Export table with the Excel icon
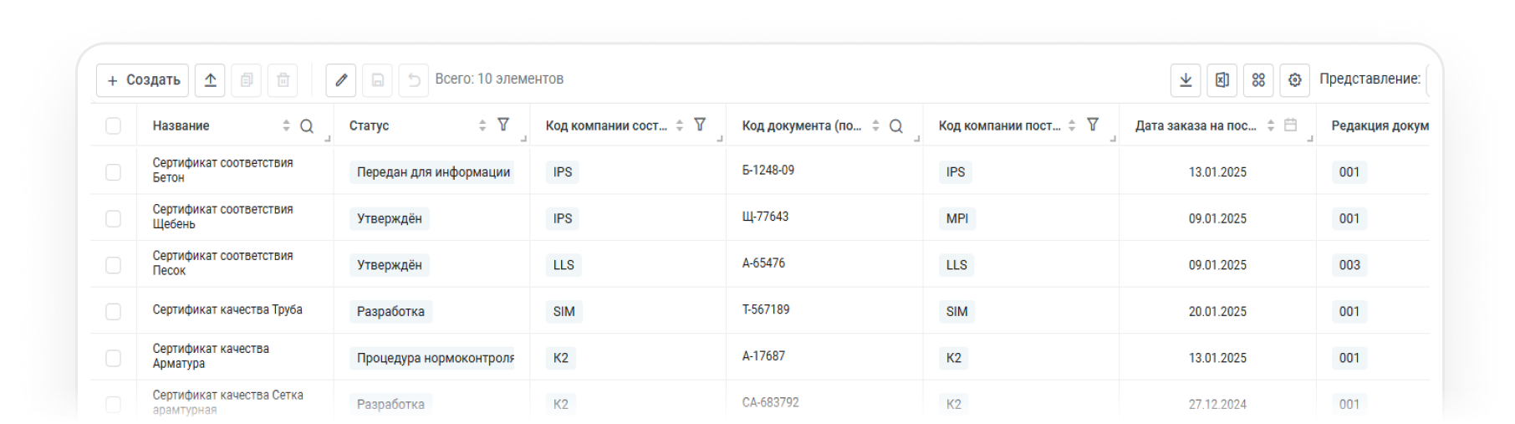 click(x=1222, y=80)
